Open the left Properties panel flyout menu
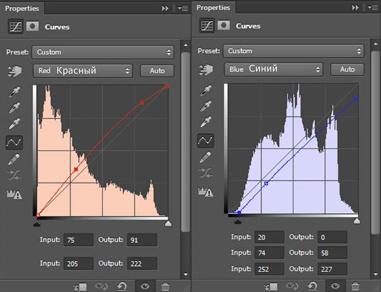Viewport: 381px width, 292px height. (x=183, y=8)
